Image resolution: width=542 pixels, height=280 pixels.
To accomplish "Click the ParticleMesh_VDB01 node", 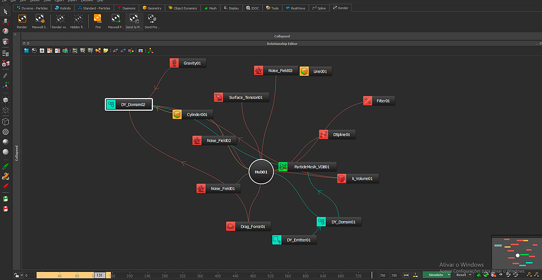I will click(307, 167).
